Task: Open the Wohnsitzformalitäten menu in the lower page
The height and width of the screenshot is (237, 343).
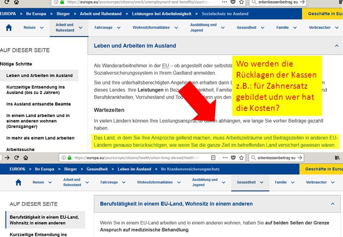Action: [155, 182]
